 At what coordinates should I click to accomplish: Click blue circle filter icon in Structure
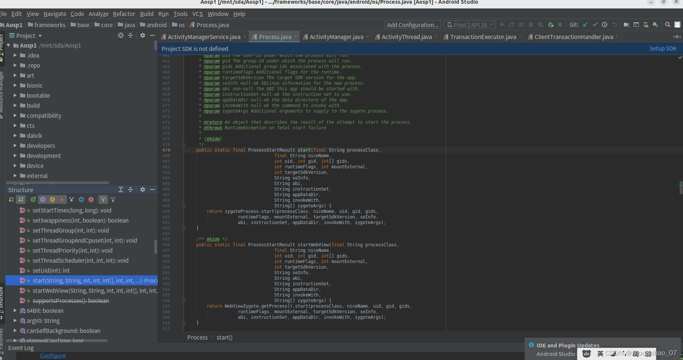81,200
